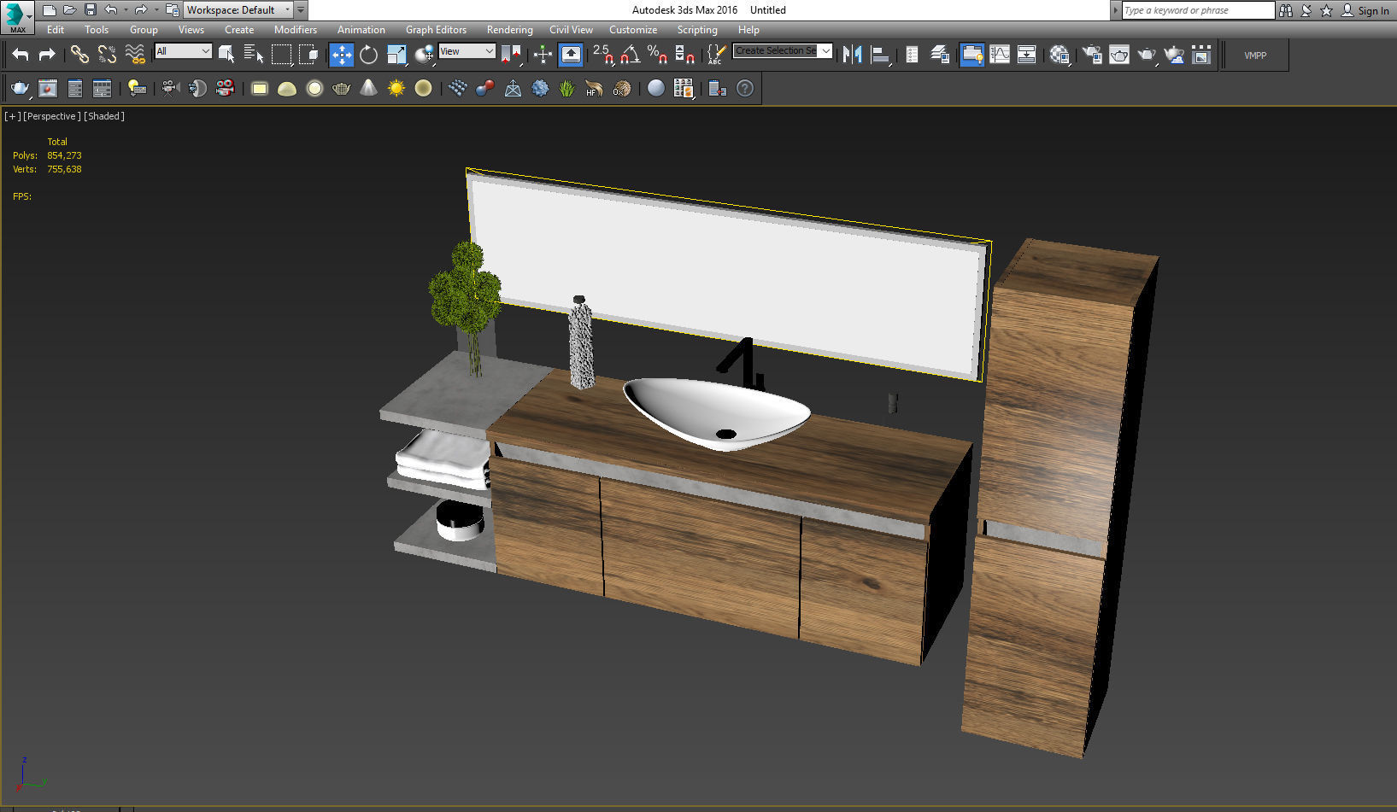The height and width of the screenshot is (812, 1397).
Task: Open the Material Editor checkered sphere icon
Action: (1059, 55)
